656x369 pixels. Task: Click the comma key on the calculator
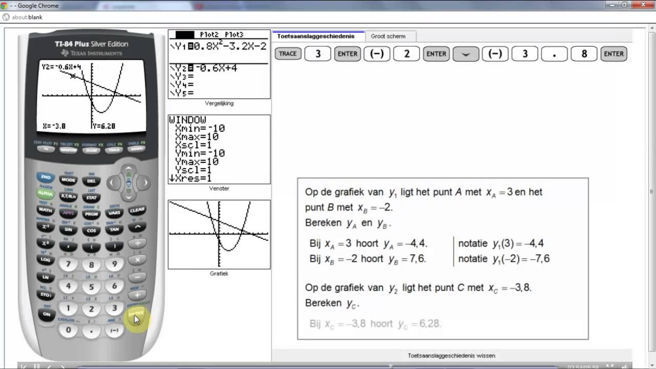69,246
